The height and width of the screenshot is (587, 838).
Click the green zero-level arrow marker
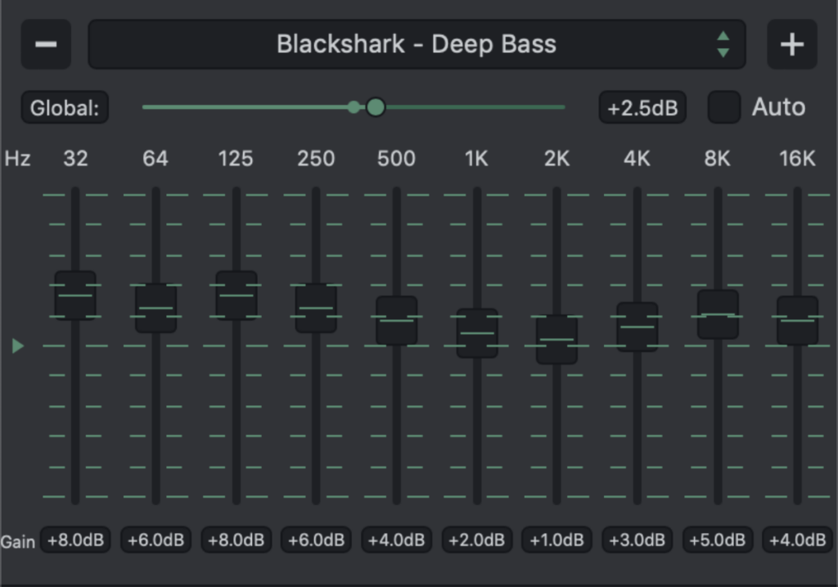click(x=18, y=346)
